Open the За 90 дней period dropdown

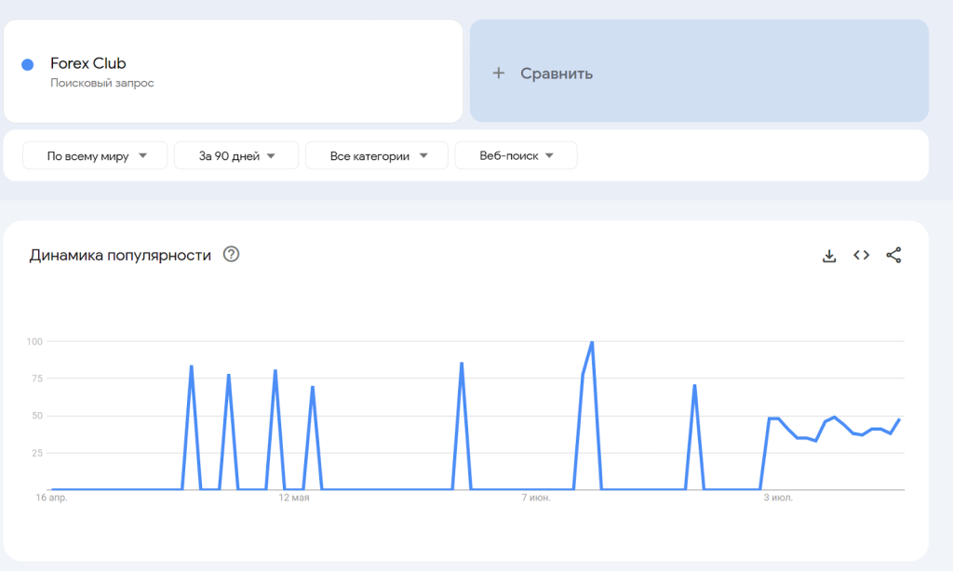coord(236,156)
